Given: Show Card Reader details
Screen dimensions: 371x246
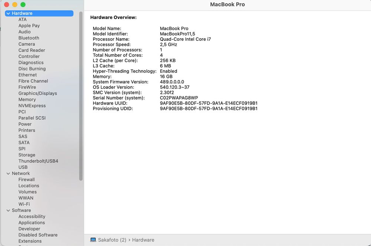Looking at the screenshot, I should tap(32, 50).
